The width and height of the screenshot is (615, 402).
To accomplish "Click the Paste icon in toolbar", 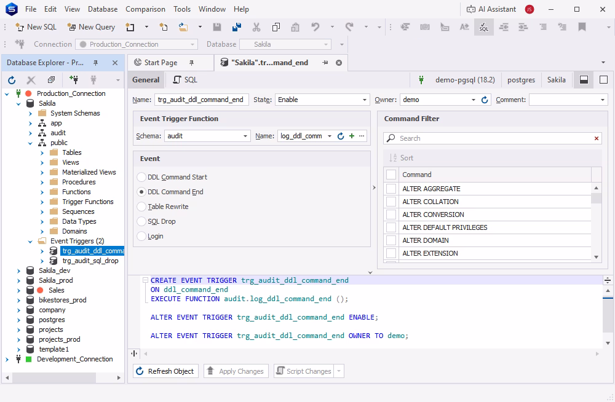I will [295, 27].
